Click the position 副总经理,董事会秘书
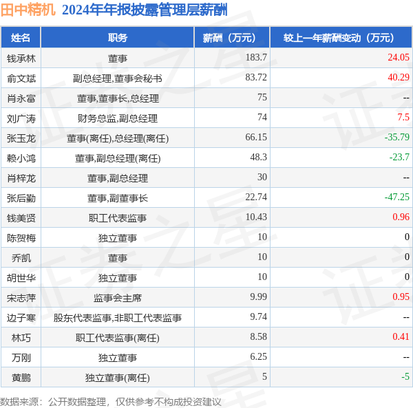Image resolution: width=413 pixels, height=408 pixels. click(x=118, y=78)
